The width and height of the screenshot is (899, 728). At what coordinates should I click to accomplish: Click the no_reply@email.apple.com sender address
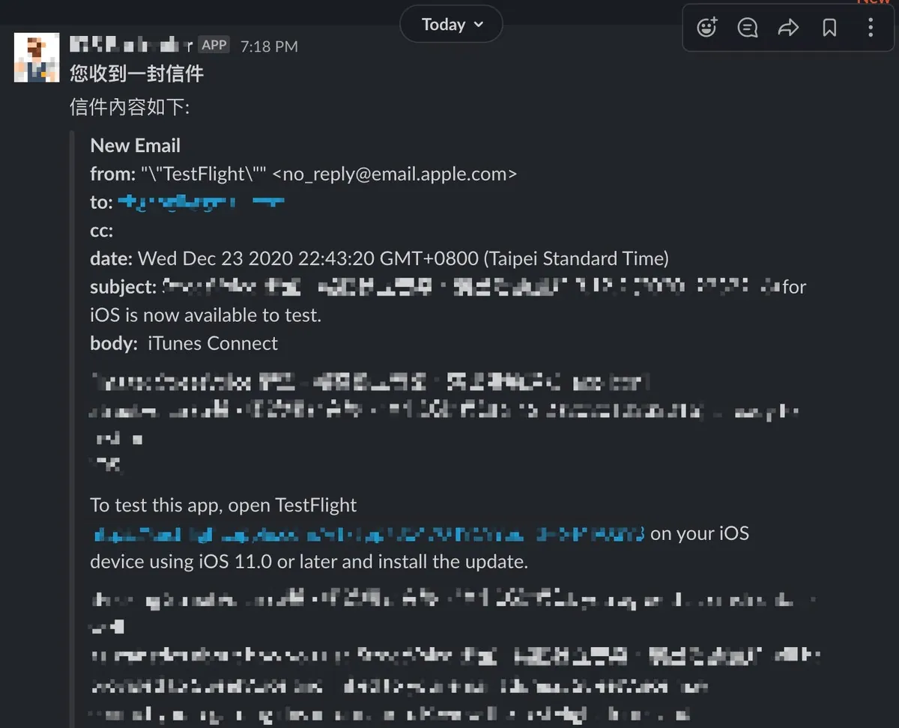(395, 174)
